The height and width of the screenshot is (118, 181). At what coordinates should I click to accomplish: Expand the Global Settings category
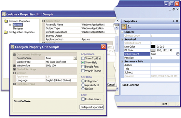click(14, 69)
